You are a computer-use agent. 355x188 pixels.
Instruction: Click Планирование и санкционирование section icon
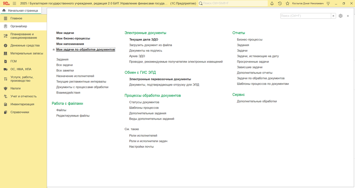click(x=6, y=36)
